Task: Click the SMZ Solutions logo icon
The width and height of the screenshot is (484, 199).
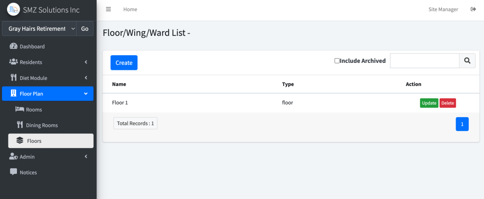Action: 13,10
